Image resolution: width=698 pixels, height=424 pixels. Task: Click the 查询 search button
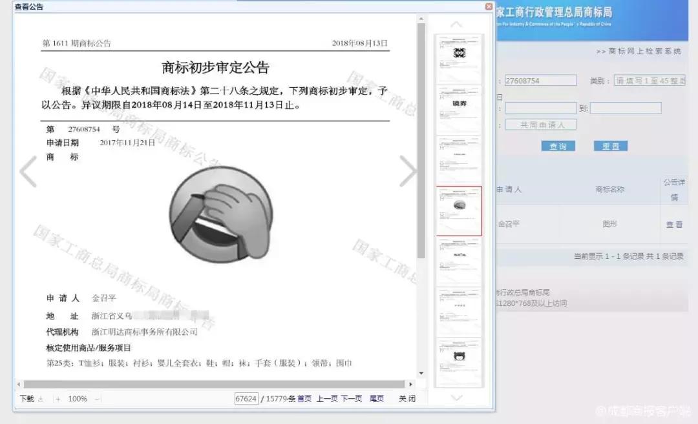[558, 146]
